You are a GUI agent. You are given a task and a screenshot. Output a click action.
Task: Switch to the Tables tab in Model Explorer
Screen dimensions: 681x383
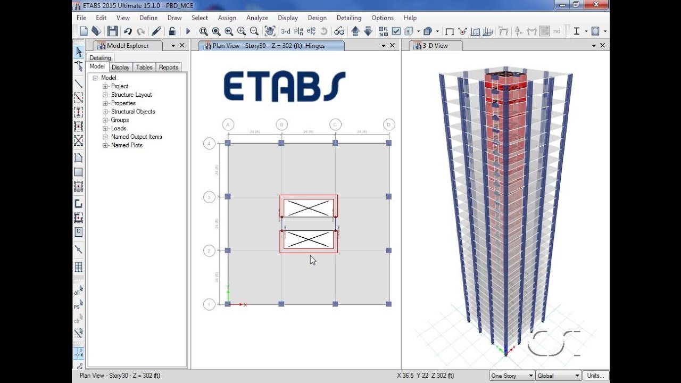tap(144, 67)
